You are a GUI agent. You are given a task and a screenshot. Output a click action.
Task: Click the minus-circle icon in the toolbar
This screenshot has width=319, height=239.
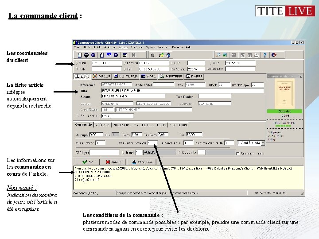tap(86, 55)
